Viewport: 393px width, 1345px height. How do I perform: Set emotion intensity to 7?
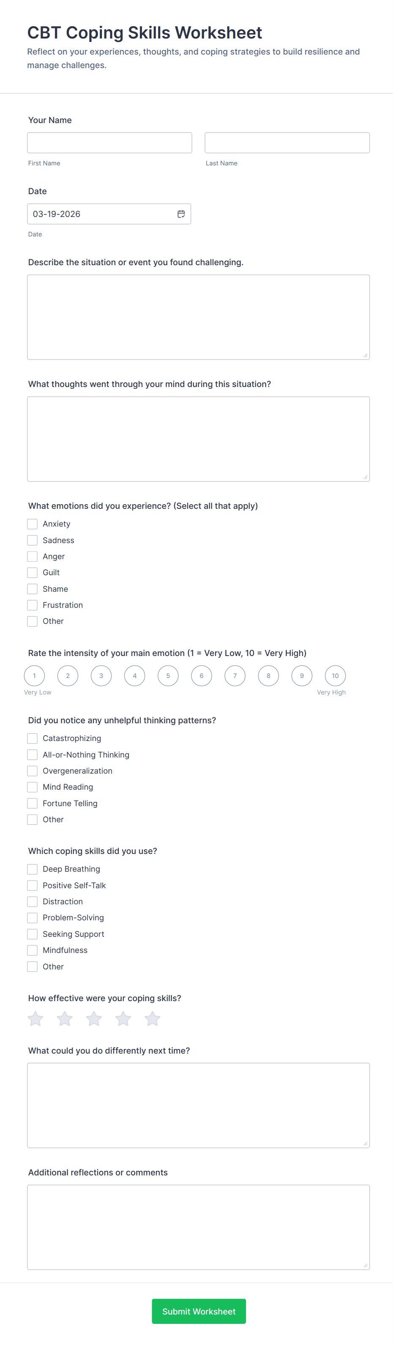coord(235,675)
